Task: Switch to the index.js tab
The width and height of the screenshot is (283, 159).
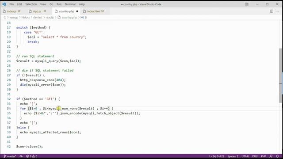Action: [11, 11]
